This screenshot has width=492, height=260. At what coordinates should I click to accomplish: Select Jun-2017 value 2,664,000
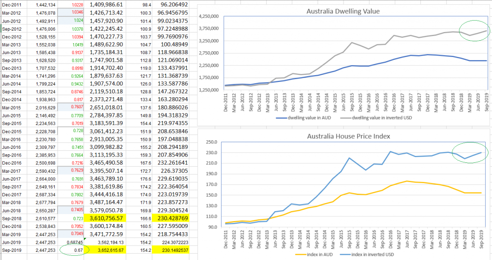click(46, 179)
